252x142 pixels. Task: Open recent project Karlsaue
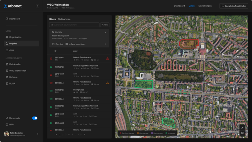11,77
